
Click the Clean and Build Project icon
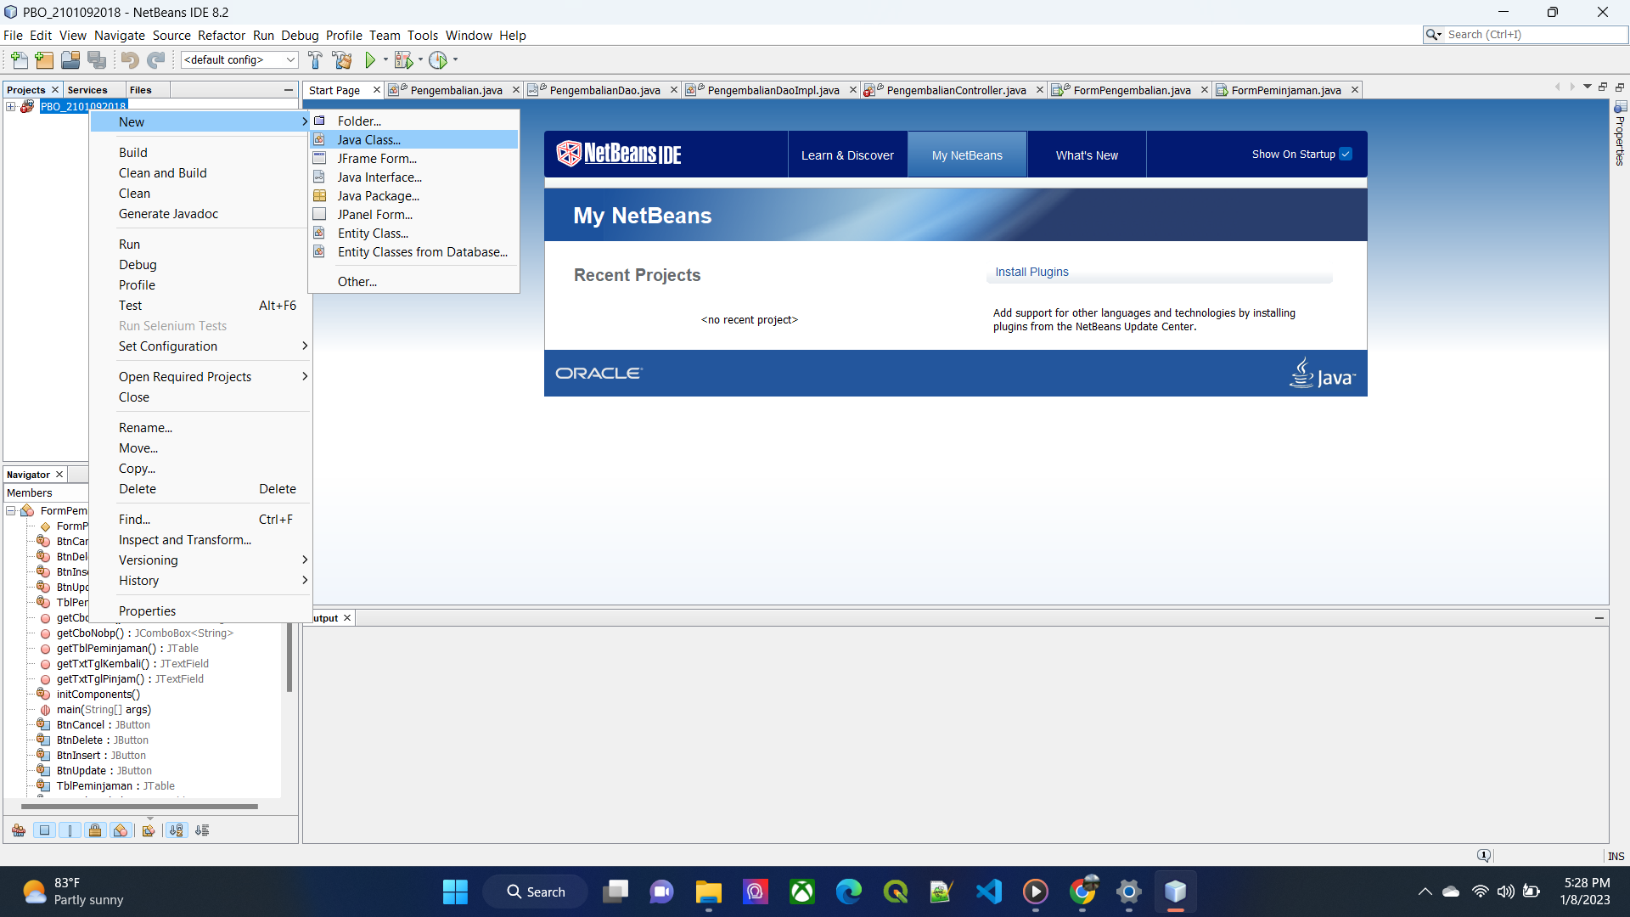click(x=342, y=60)
